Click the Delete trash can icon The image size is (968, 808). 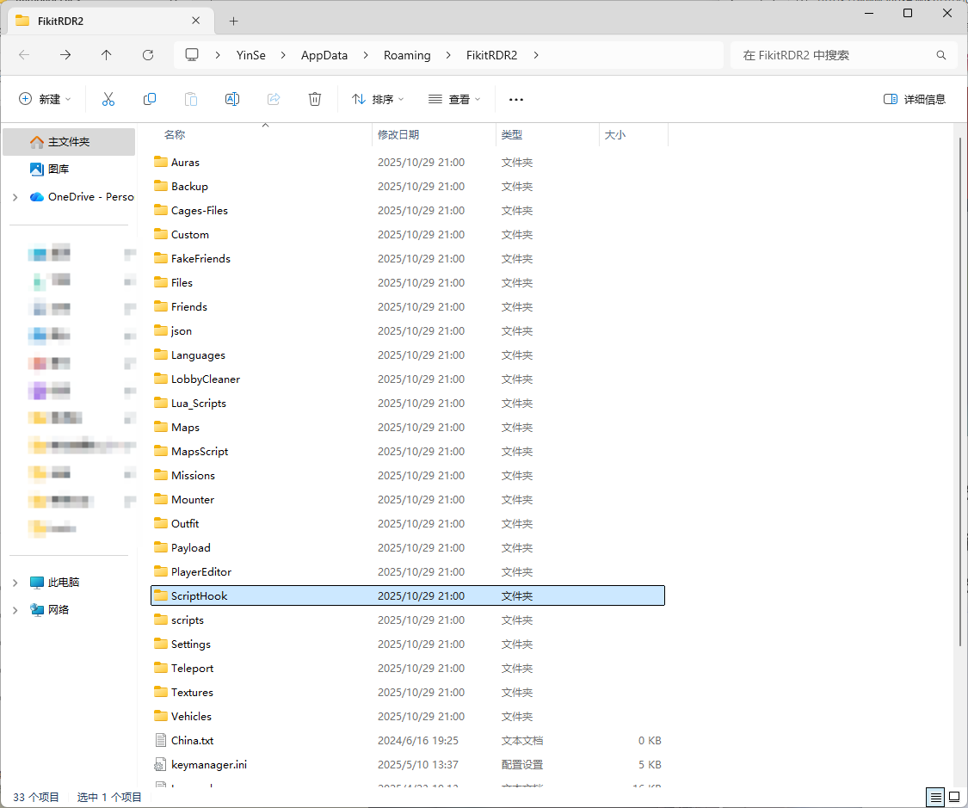pos(315,99)
